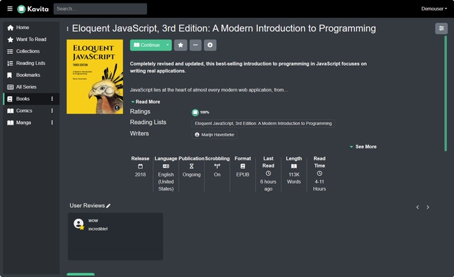Open the filter settings icon at top right

[441, 28]
